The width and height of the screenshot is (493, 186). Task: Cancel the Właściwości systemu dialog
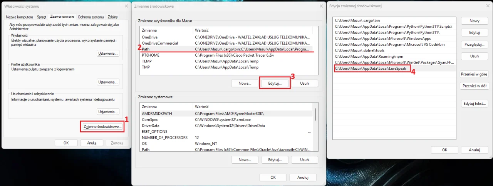pos(92,143)
